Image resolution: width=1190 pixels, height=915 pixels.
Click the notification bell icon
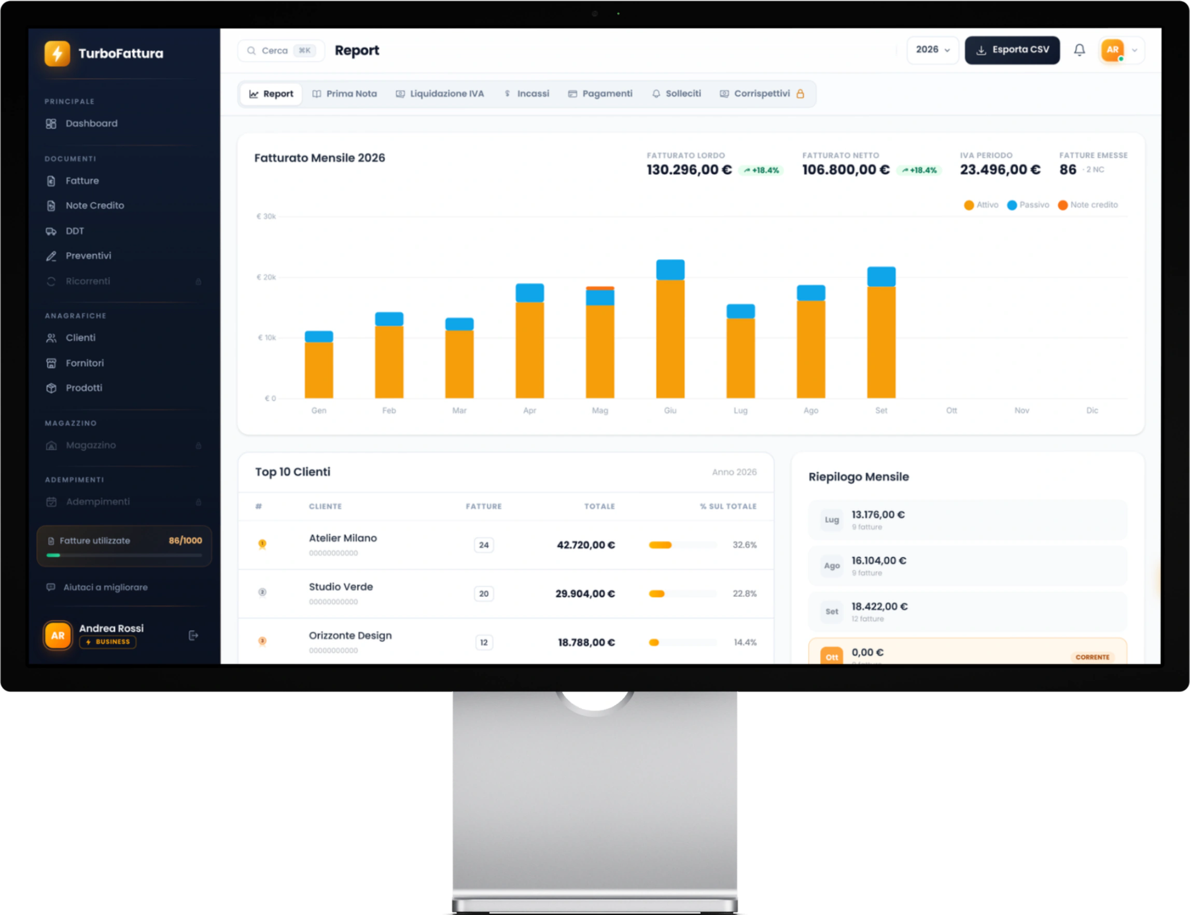pyautogui.click(x=1080, y=50)
